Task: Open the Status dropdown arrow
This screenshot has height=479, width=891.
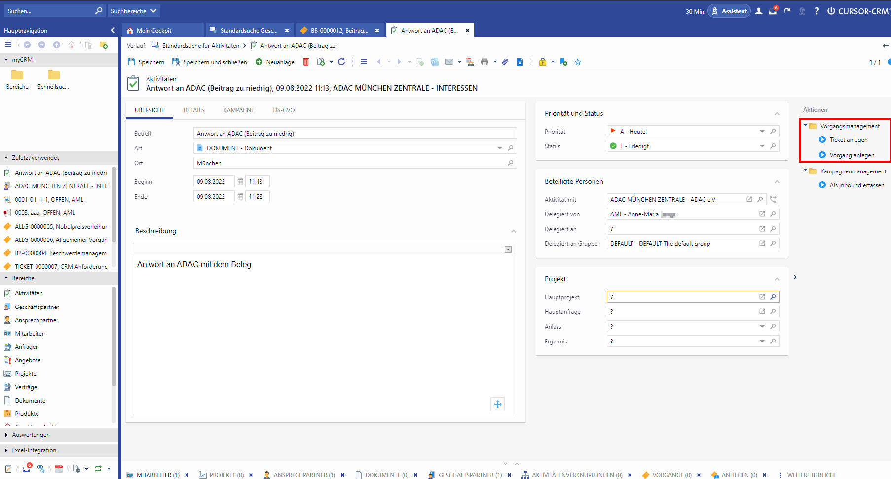Action: point(762,146)
